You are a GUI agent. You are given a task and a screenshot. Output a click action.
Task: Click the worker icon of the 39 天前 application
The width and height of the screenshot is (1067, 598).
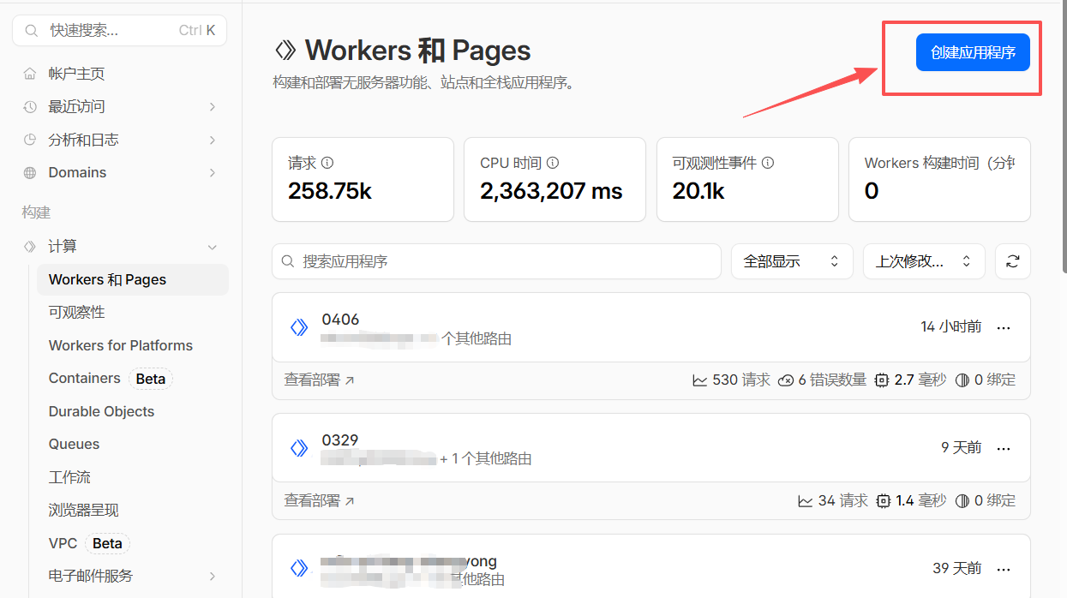tap(299, 568)
